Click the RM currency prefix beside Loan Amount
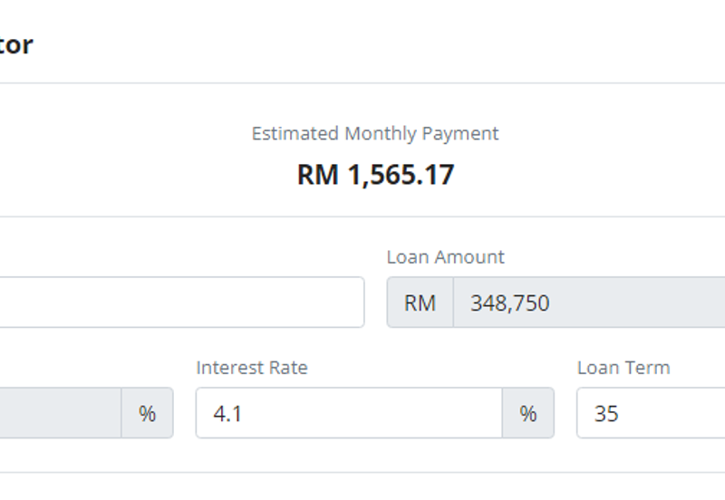 pos(420,303)
